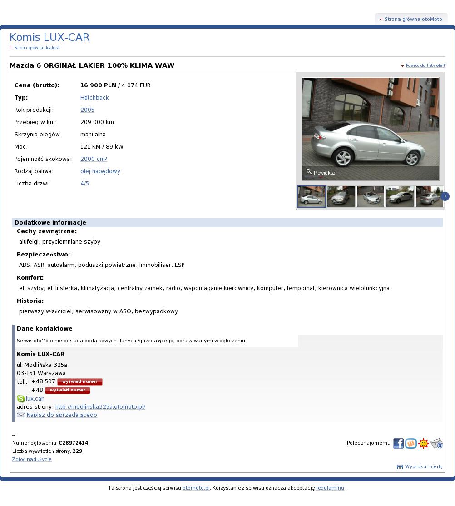This screenshot has width=455, height=506.
Task: Share via the smiling sun icon
Action: [x=423, y=443]
